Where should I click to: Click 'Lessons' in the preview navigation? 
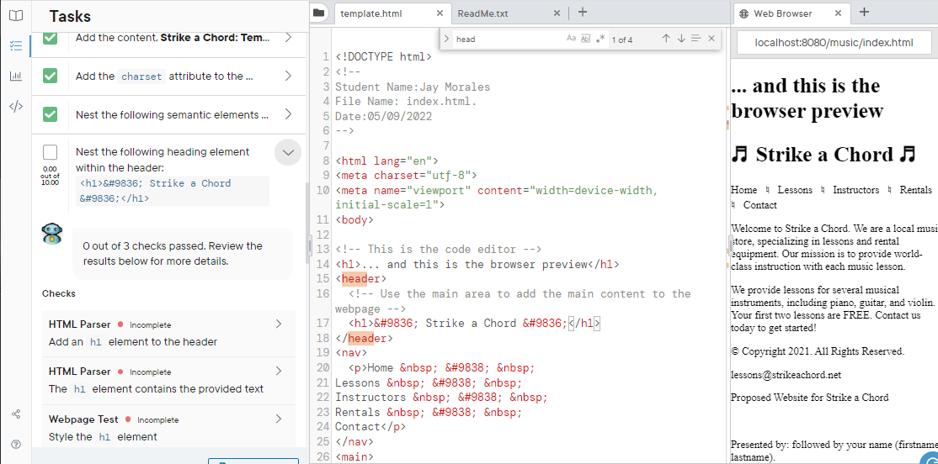coord(794,190)
